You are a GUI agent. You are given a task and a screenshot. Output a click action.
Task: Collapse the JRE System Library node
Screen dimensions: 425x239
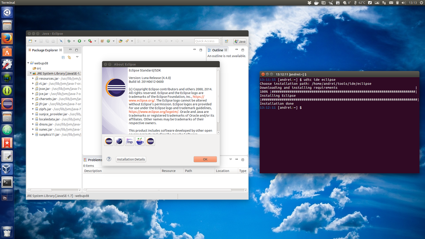tap(31, 73)
